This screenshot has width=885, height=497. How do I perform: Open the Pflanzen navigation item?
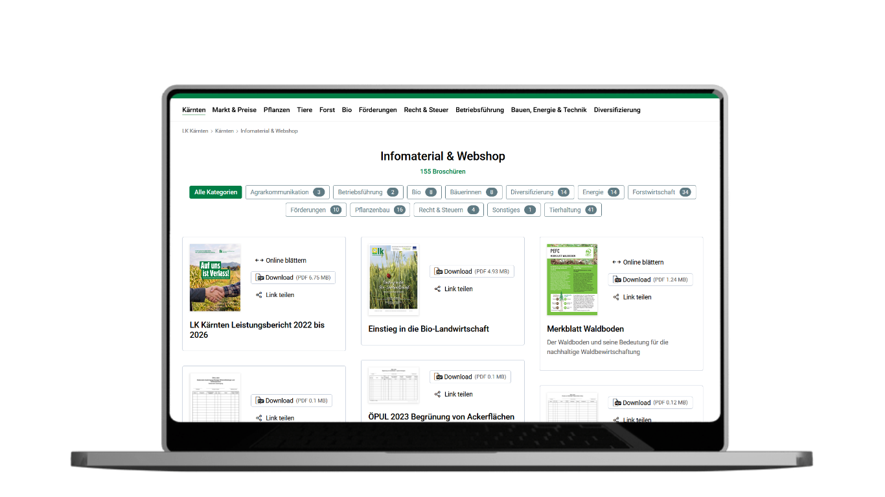point(277,110)
